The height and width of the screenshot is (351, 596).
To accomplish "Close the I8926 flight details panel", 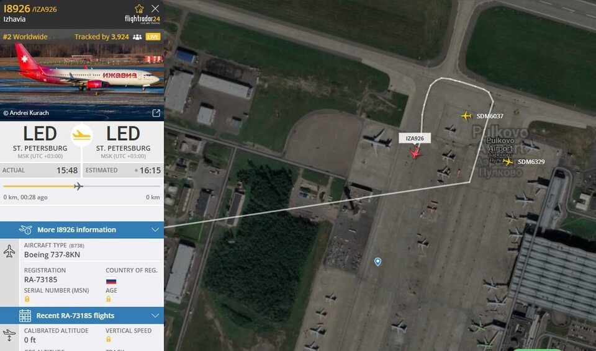I will (x=155, y=8).
